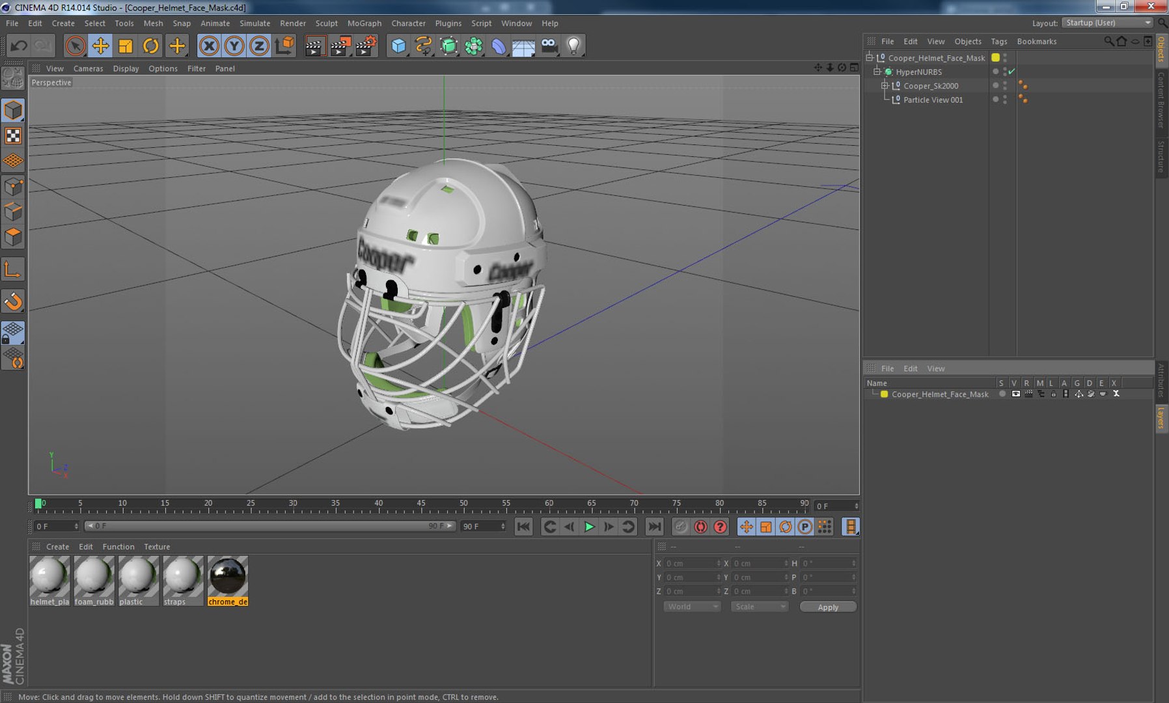Open the viewport Cameras menu
Image resolution: width=1169 pixels, height=703 pixels.
pos(88,68)
